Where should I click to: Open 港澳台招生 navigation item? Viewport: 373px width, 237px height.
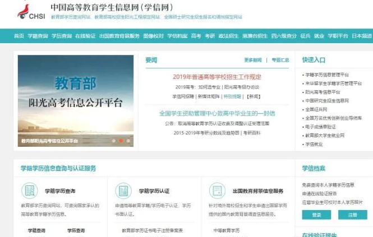(x=255, y=36)
